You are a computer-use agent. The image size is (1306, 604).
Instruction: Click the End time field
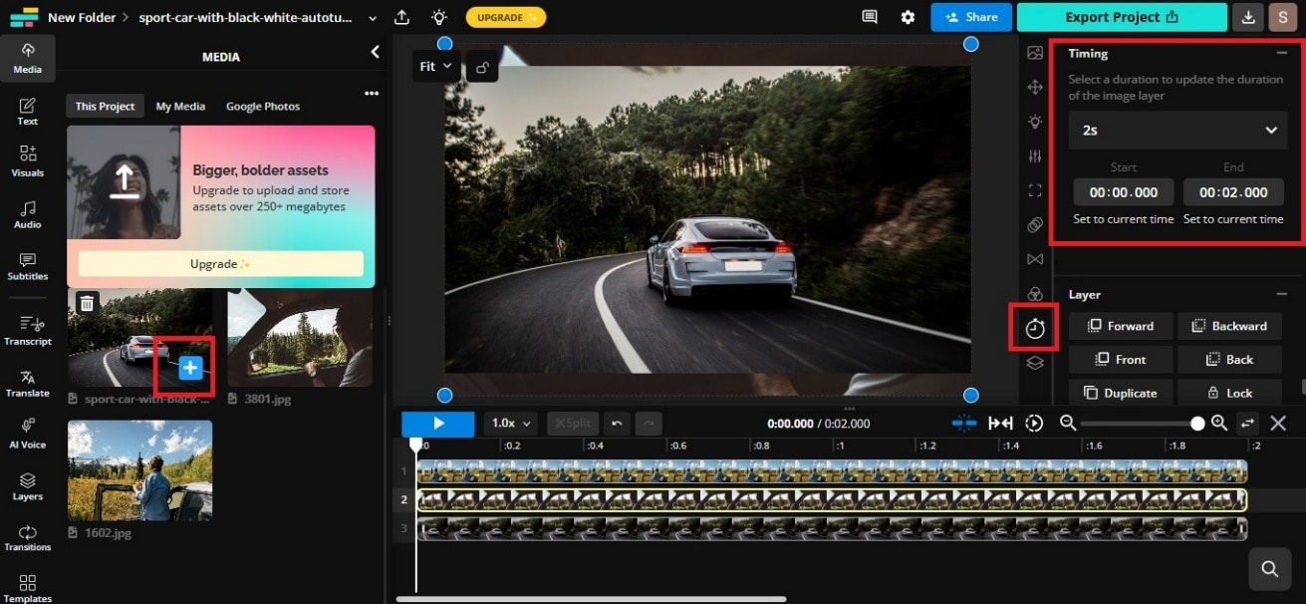pos(1233,192)
